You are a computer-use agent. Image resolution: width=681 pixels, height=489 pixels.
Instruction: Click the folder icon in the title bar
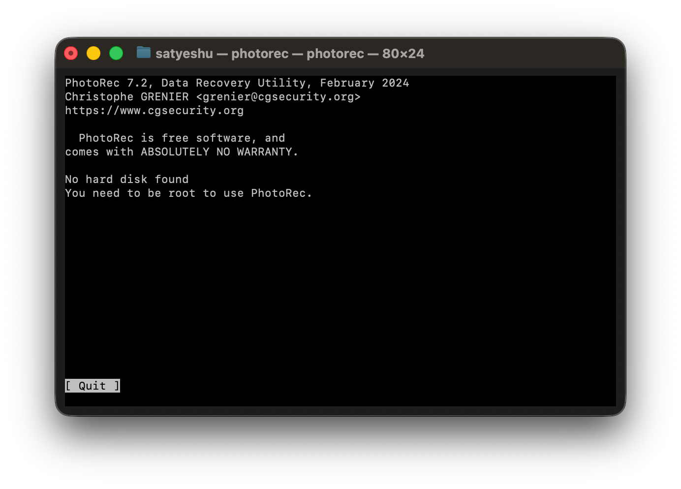[143, 53]
